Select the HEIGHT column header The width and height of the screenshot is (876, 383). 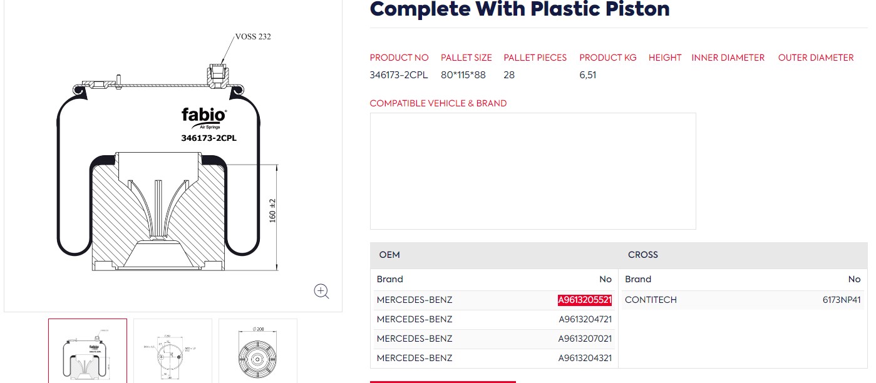(x=664, y=58)
